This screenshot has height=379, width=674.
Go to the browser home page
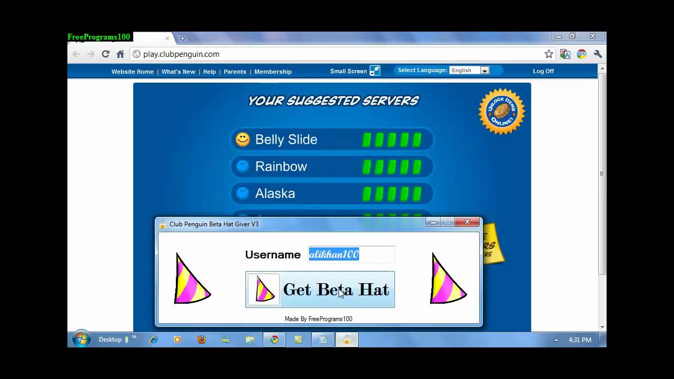[120, 54]
